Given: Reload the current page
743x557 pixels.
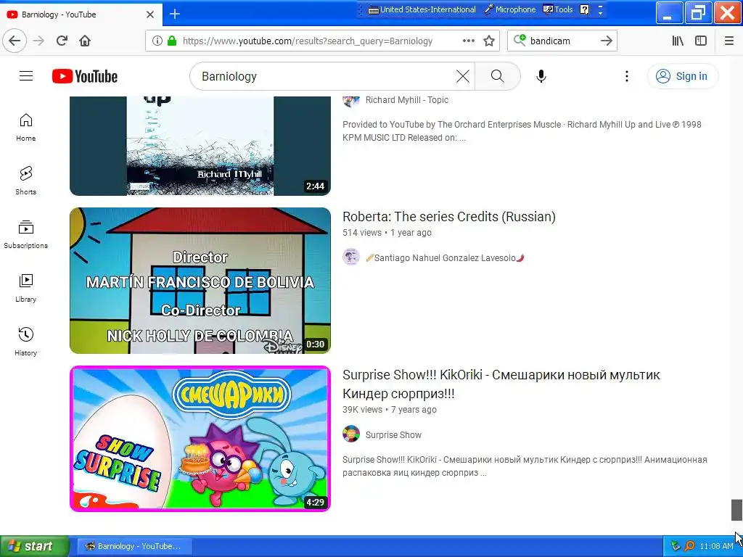Looking at the screenshot, I should pyautogui.click(x=62, y=41).
